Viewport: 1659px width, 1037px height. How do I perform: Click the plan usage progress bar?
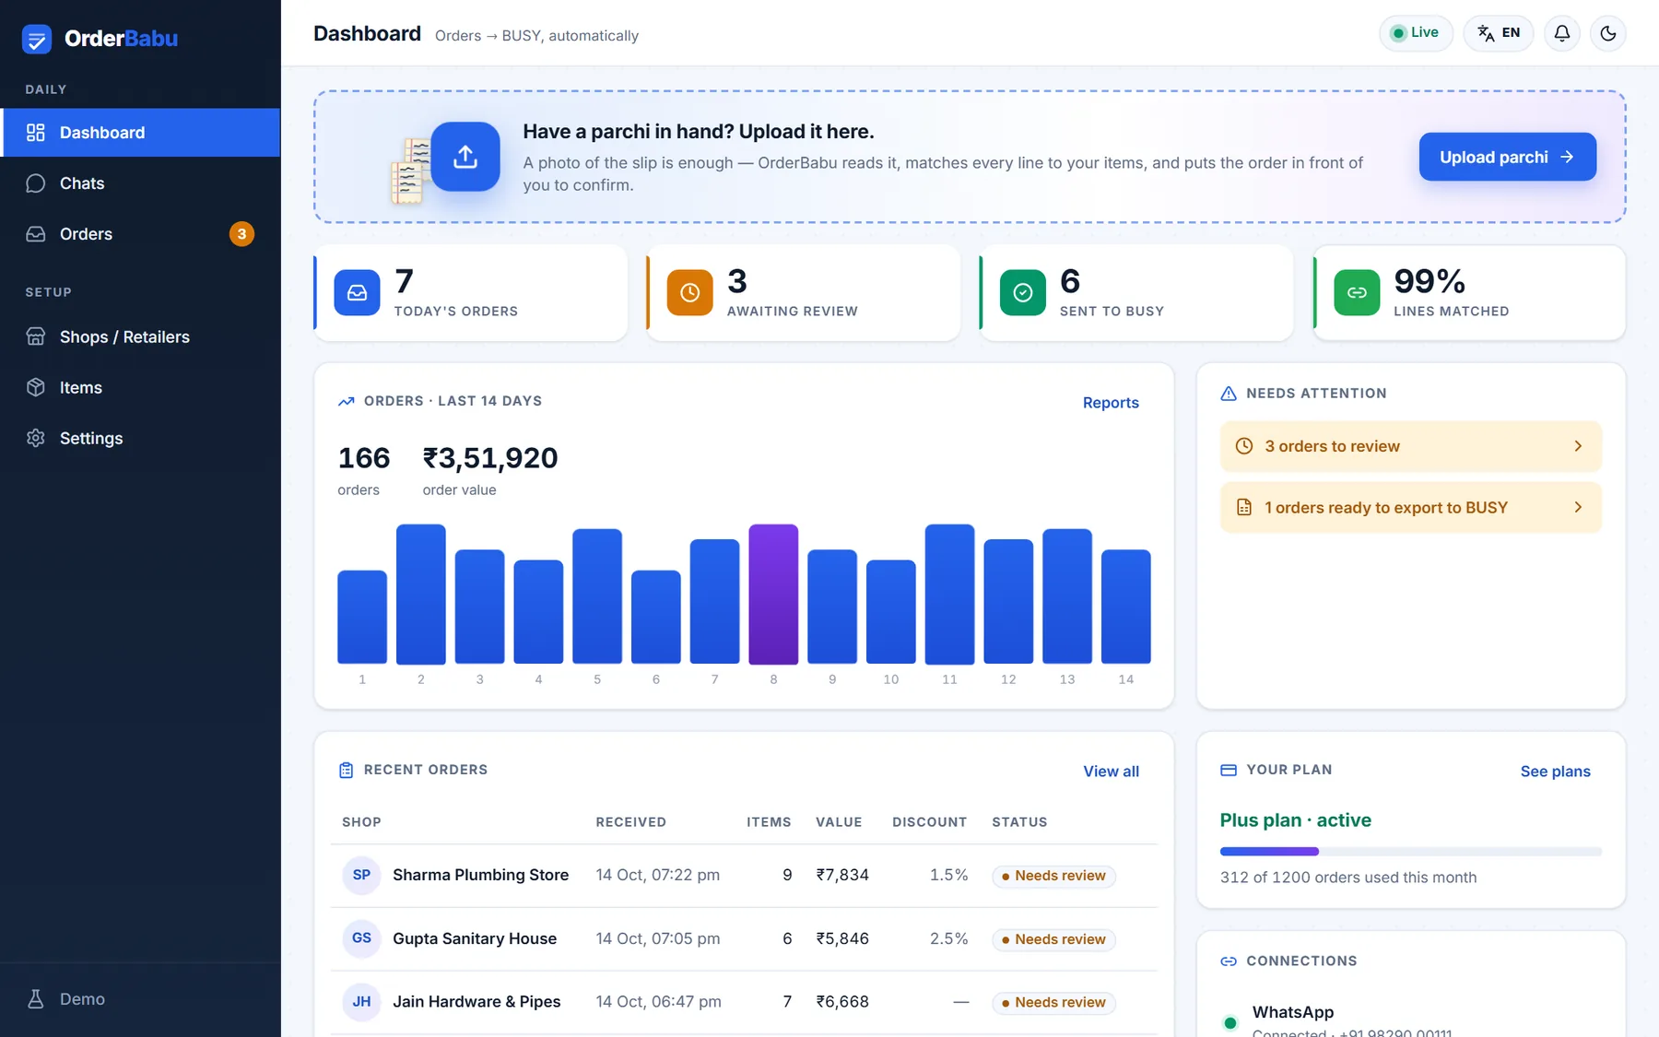coord(1411,852)
